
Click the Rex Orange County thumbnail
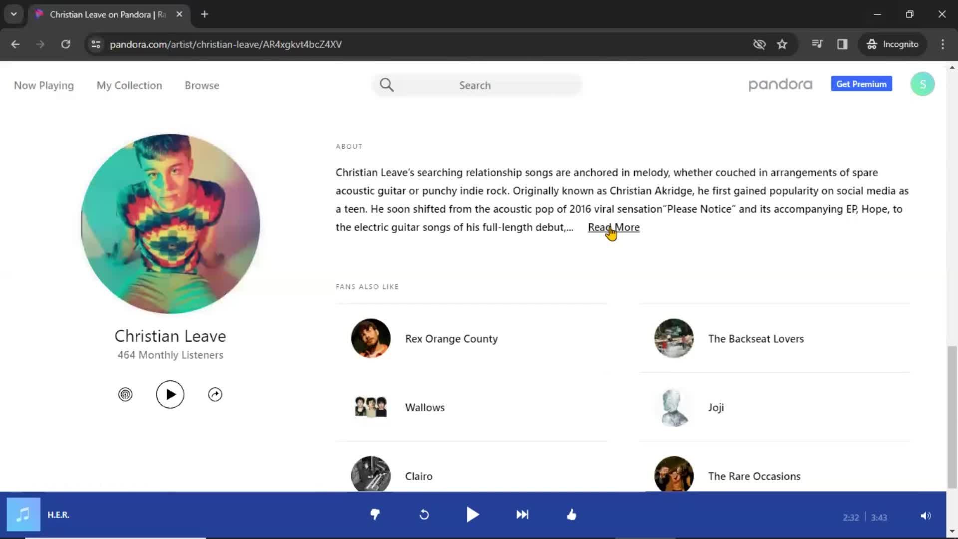[371, 338]
